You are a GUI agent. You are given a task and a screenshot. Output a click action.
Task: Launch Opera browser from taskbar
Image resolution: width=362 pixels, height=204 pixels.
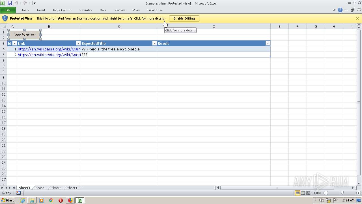pyautogui.click(x=61, y=200)
